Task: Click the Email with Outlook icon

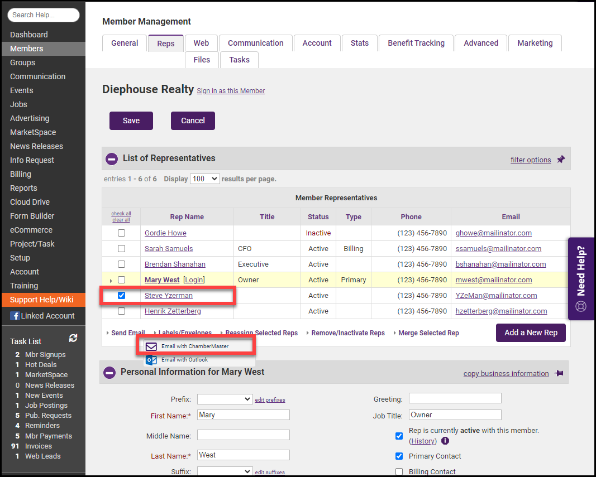Action: click(x=151, y=360)
